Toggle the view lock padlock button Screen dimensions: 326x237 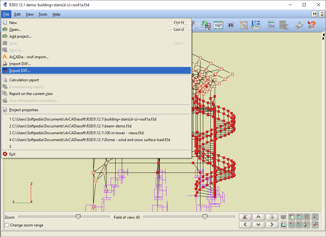(x=272, y=217)
